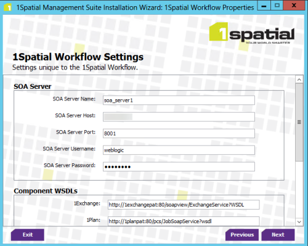Click the Component WSDLs section heading
The width and height of the screenshot is (308, 246).
tap(46, 191)
